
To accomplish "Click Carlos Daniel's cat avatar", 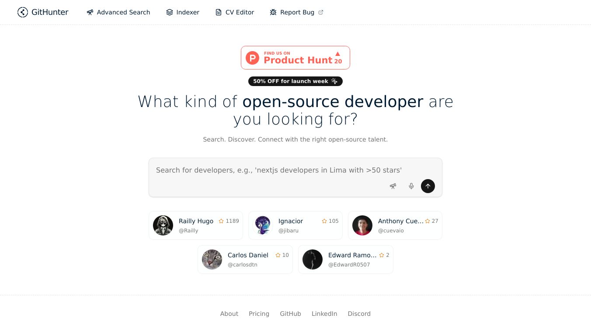I will pyautogui.click(x=212, y=259).
